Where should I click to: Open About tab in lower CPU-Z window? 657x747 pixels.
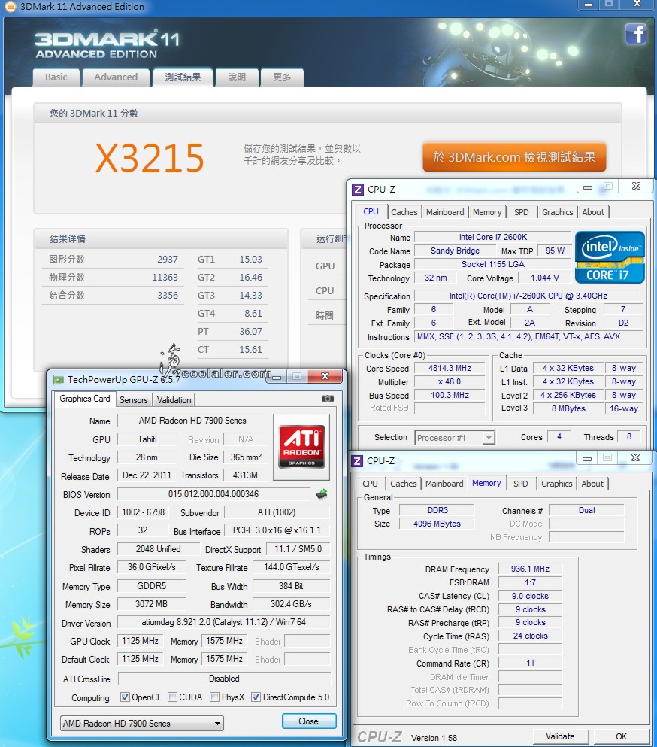(592, 484)
